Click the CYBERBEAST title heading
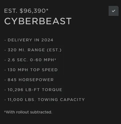The width and height of the screenshot is (121, 124). coord(38,21)
